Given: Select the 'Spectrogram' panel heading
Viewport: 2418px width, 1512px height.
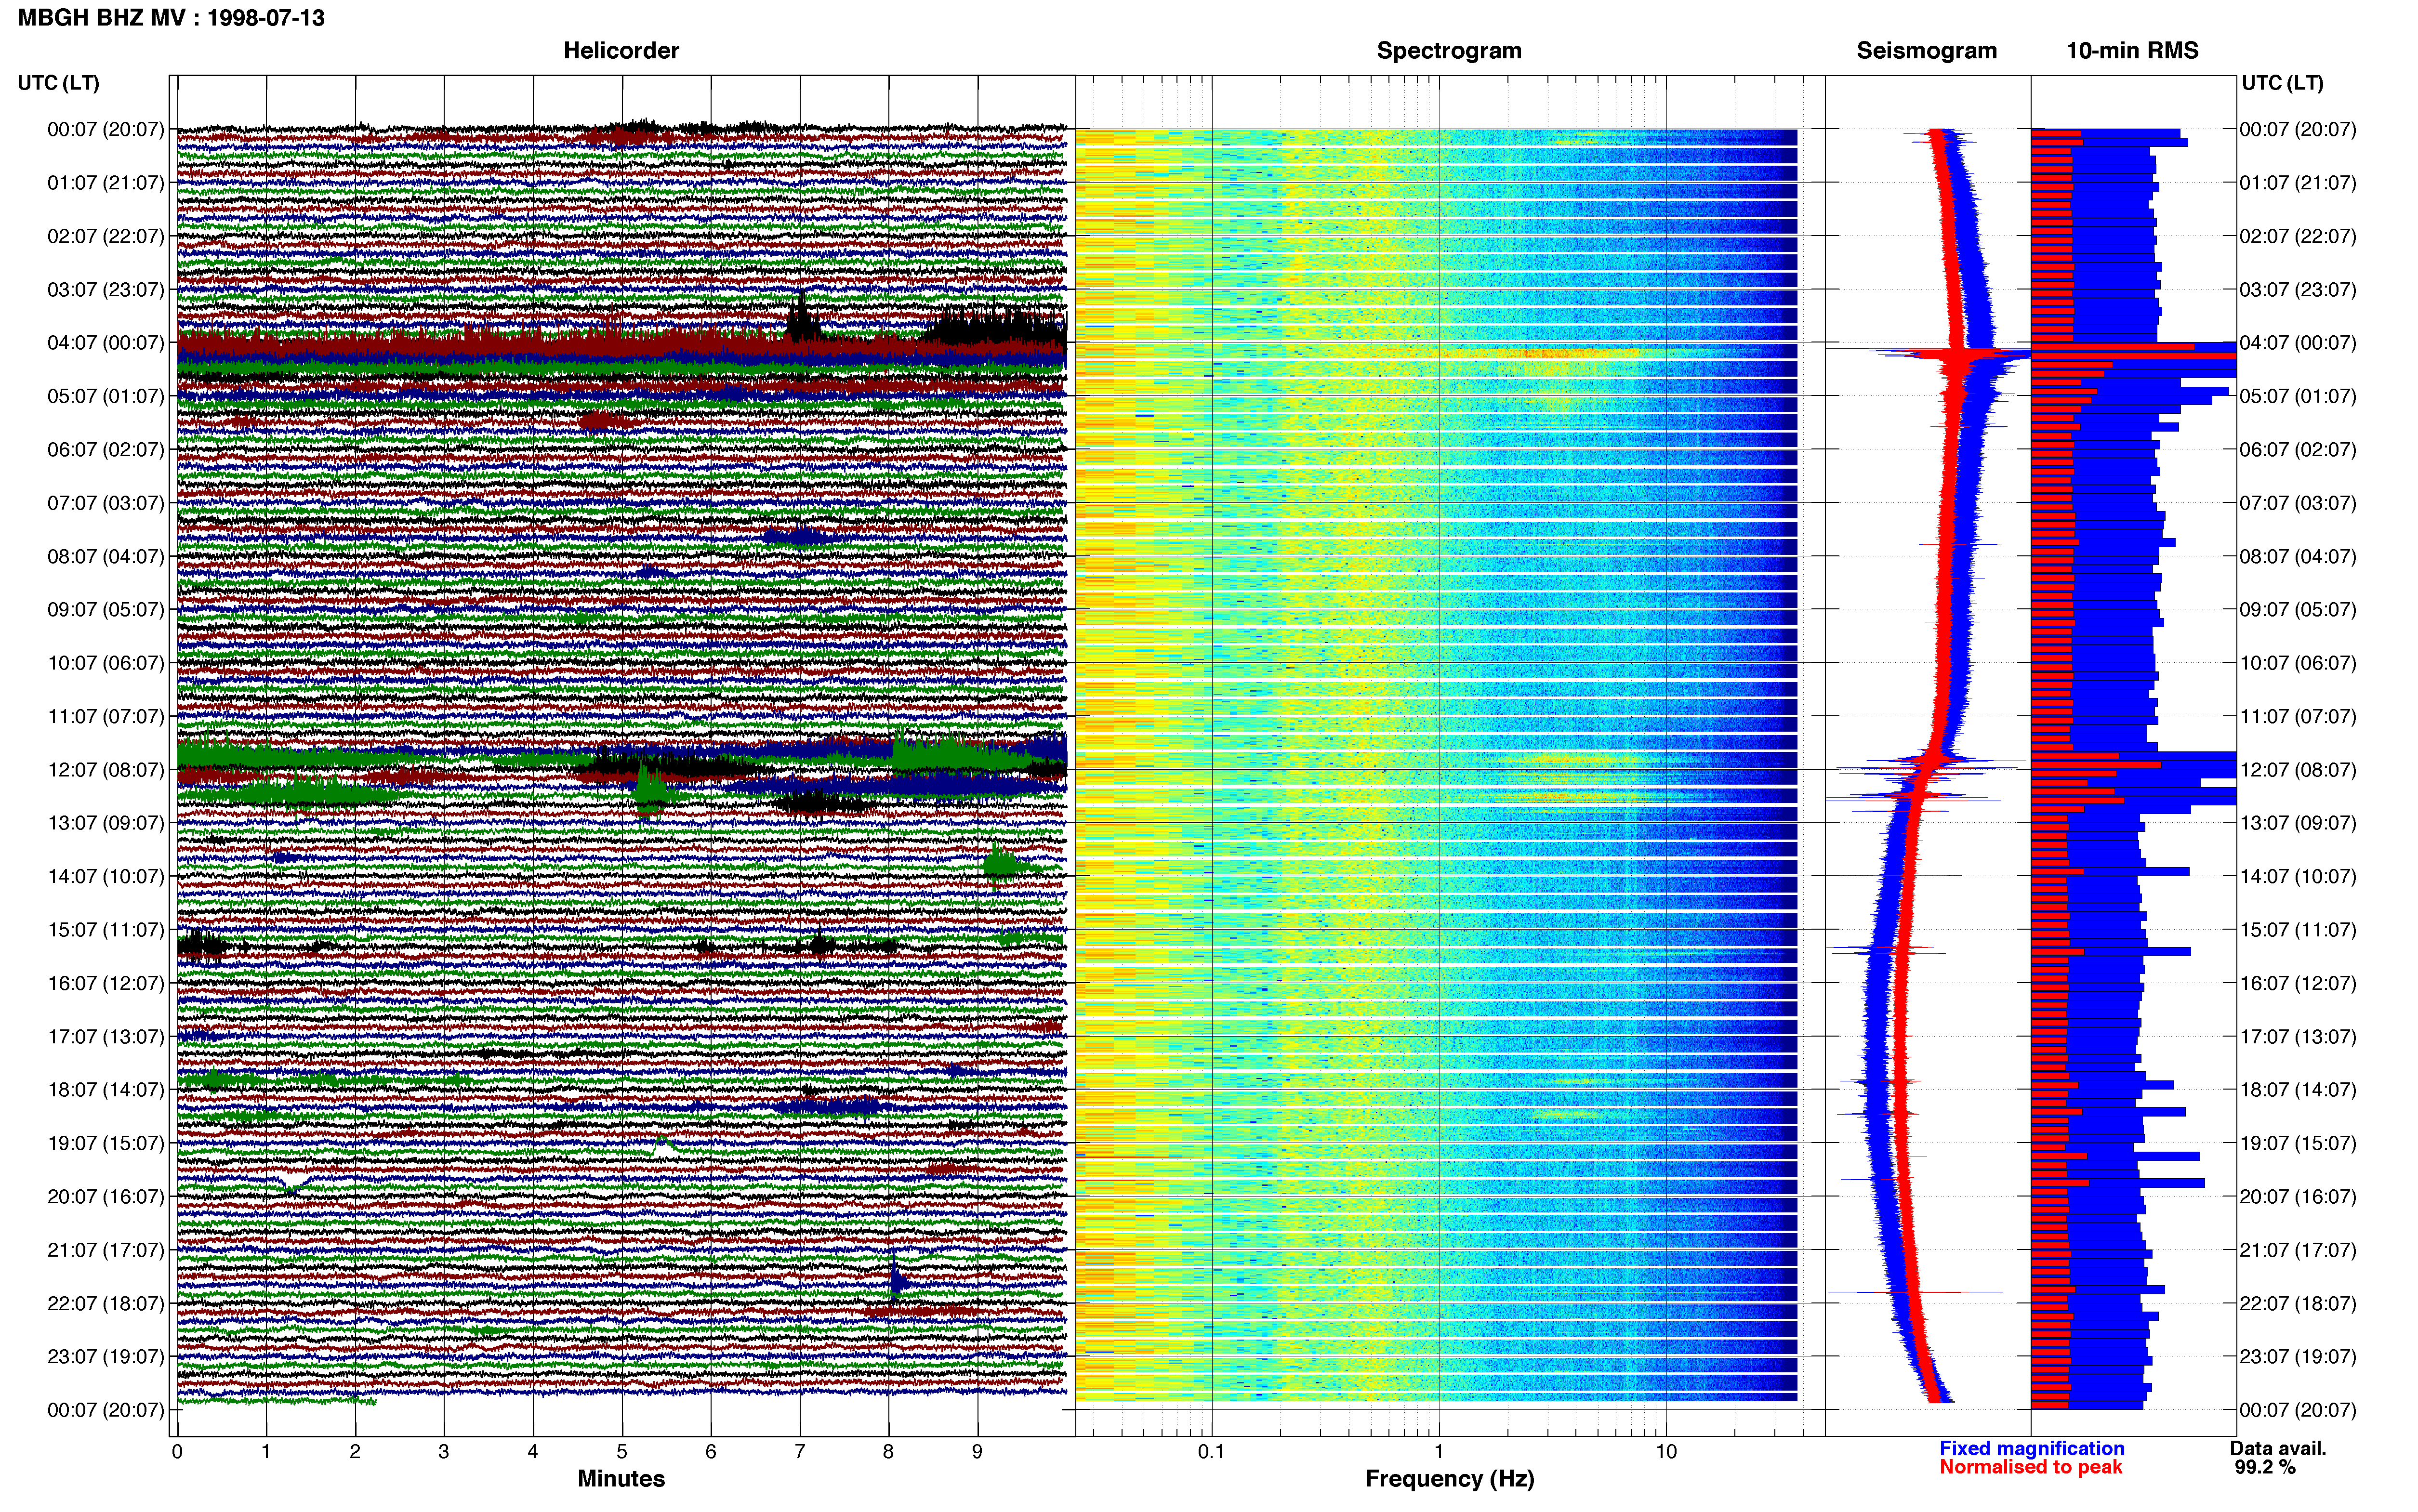Looking at the screenshot, I should coord(1449,51).
